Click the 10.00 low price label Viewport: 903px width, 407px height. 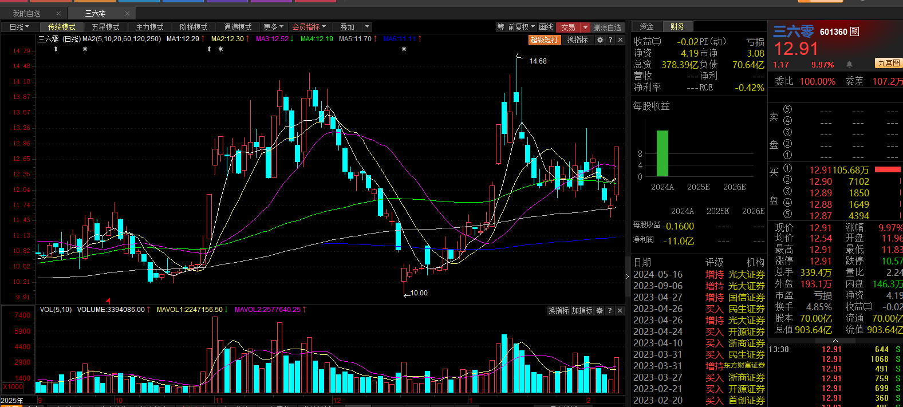pyautogui.click(x=419, y=293)
